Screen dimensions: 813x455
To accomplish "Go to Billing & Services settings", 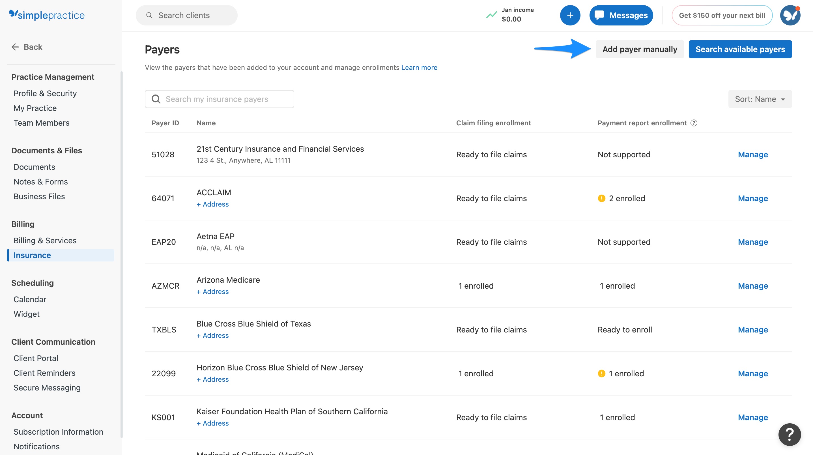I will point(45,241).
